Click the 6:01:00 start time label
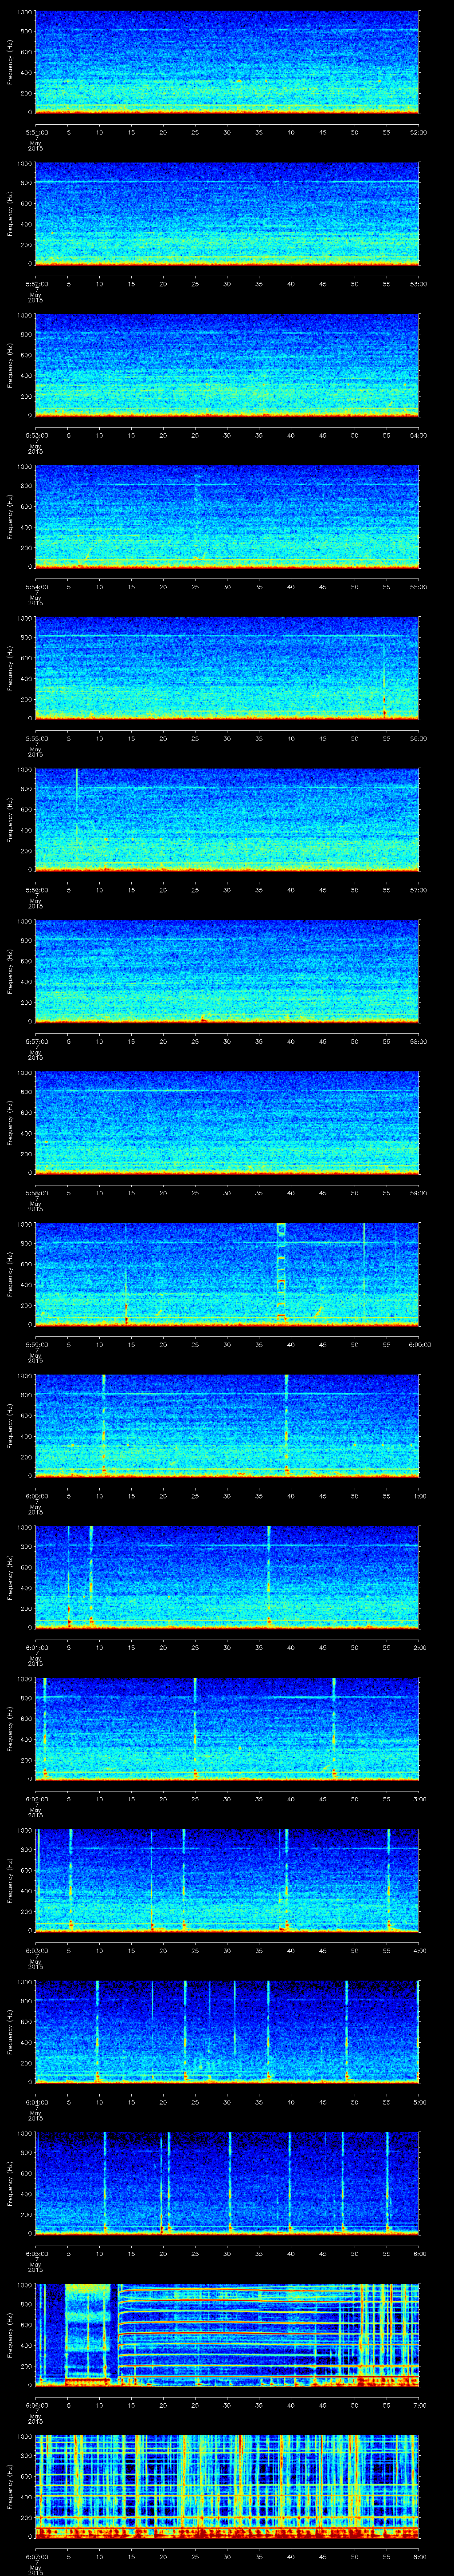The width and height of the screenshot is (454, 2576). 36,1648
